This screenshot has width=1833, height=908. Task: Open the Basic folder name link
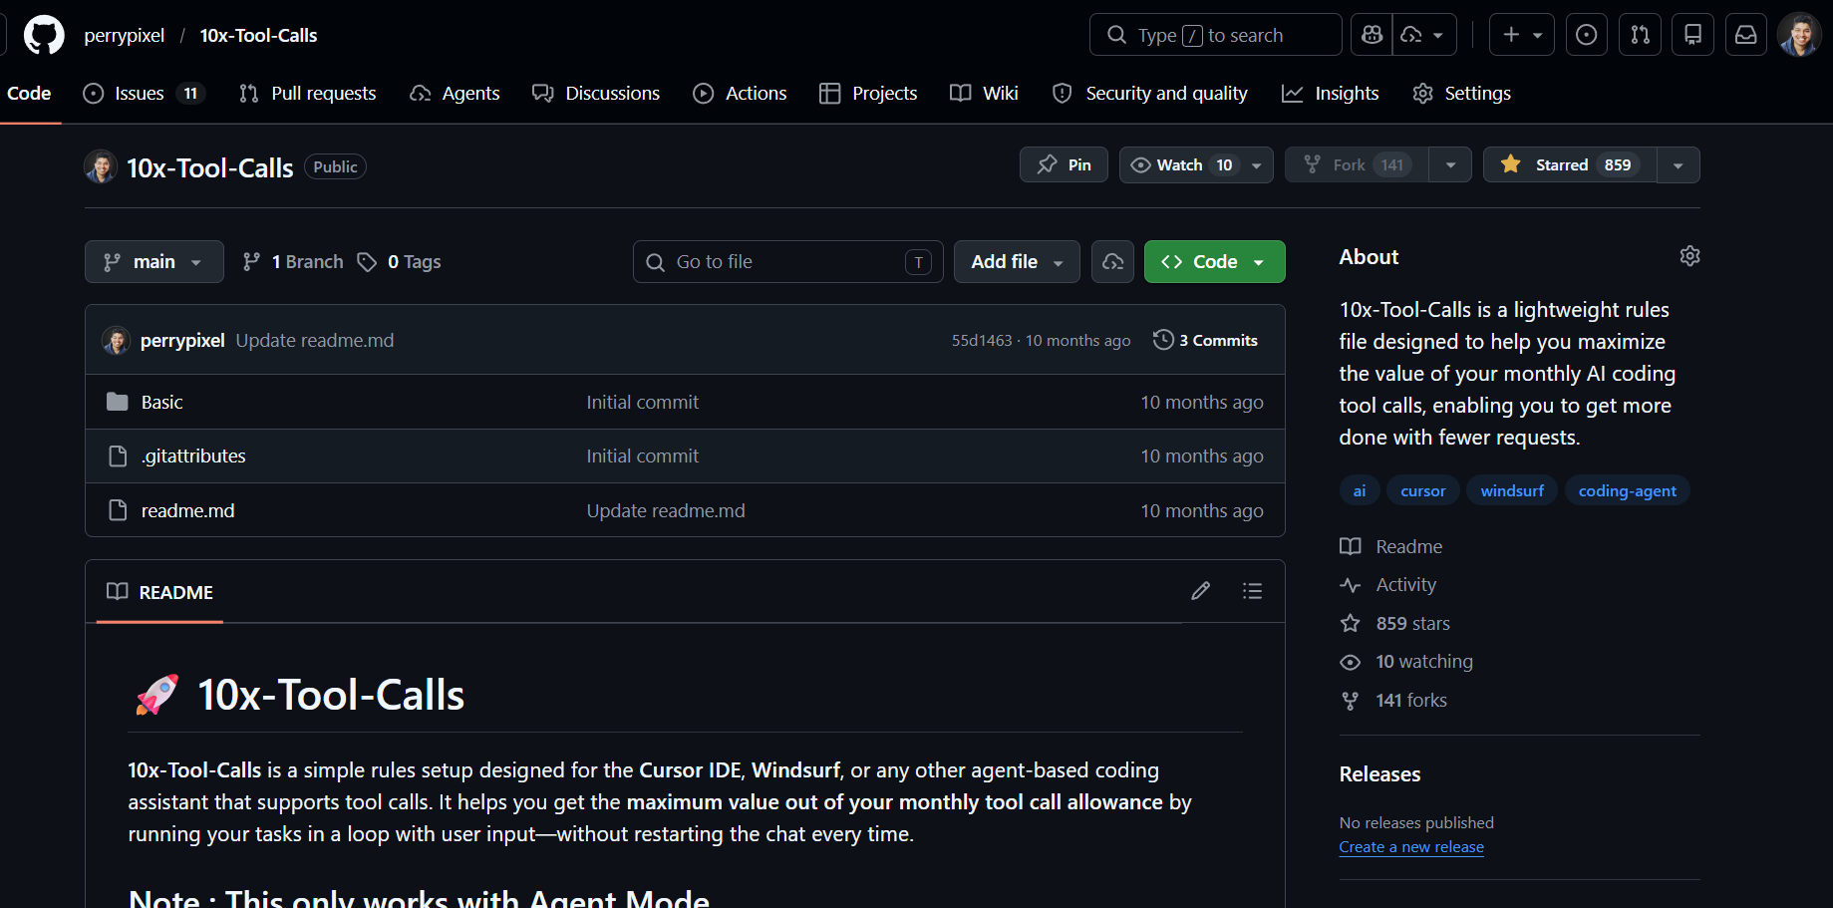click(161, 402)
